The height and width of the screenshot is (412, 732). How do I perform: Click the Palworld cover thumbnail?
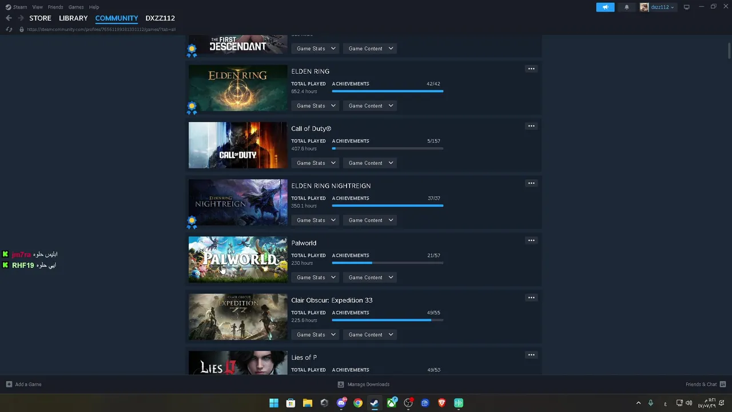pyautogui.click(x=238, y=260)
